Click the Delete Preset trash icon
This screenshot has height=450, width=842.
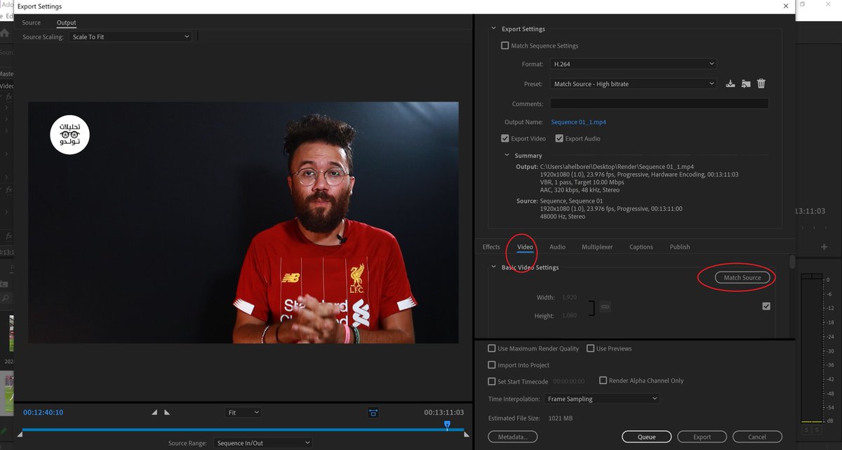[761, 83]
